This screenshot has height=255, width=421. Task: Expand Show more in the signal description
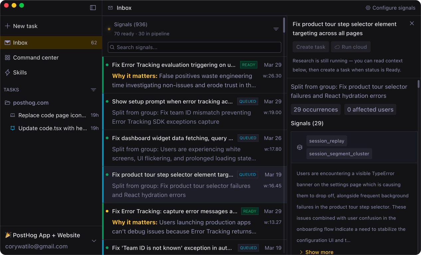[x=317, y=252]
